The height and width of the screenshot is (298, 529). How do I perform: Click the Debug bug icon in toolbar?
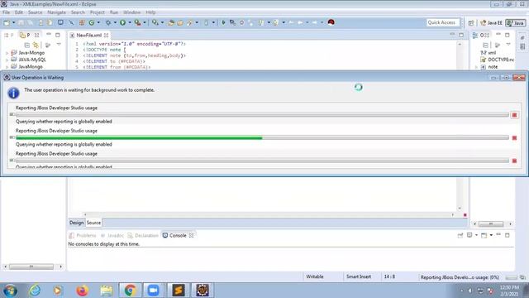tap(108, 22)
